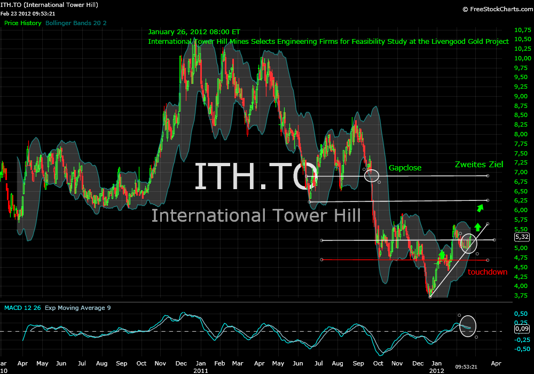Click the Zweites Ziel annotation text

[x=479, y=165]
